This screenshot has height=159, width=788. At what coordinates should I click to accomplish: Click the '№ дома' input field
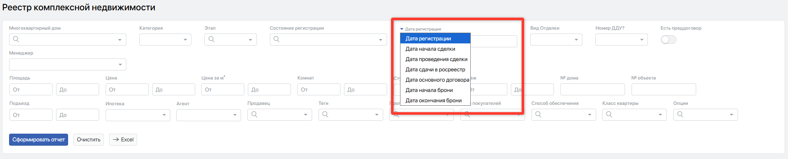point(593,89)
